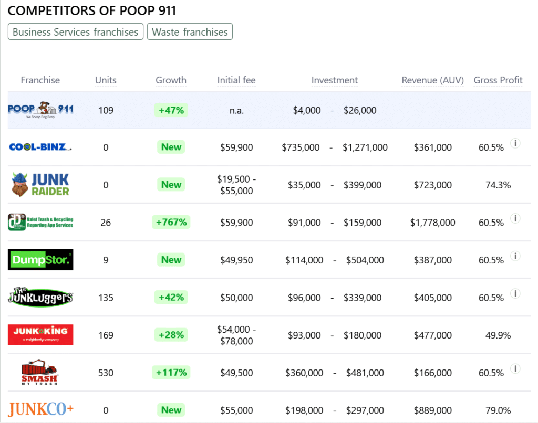Screen dimensions: 538x423
Task: Click the New badge in JunkCo+ row
Action: [x=171, y=410]
